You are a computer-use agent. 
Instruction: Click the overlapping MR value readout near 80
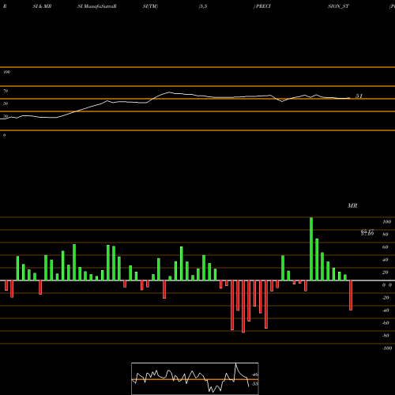point(367,232)
